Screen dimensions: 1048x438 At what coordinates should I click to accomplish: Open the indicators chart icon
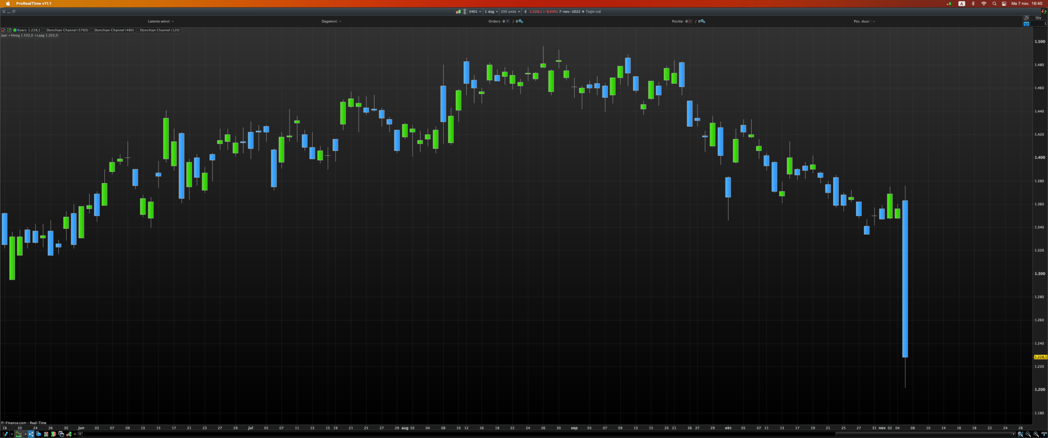(x=19, y=434)
